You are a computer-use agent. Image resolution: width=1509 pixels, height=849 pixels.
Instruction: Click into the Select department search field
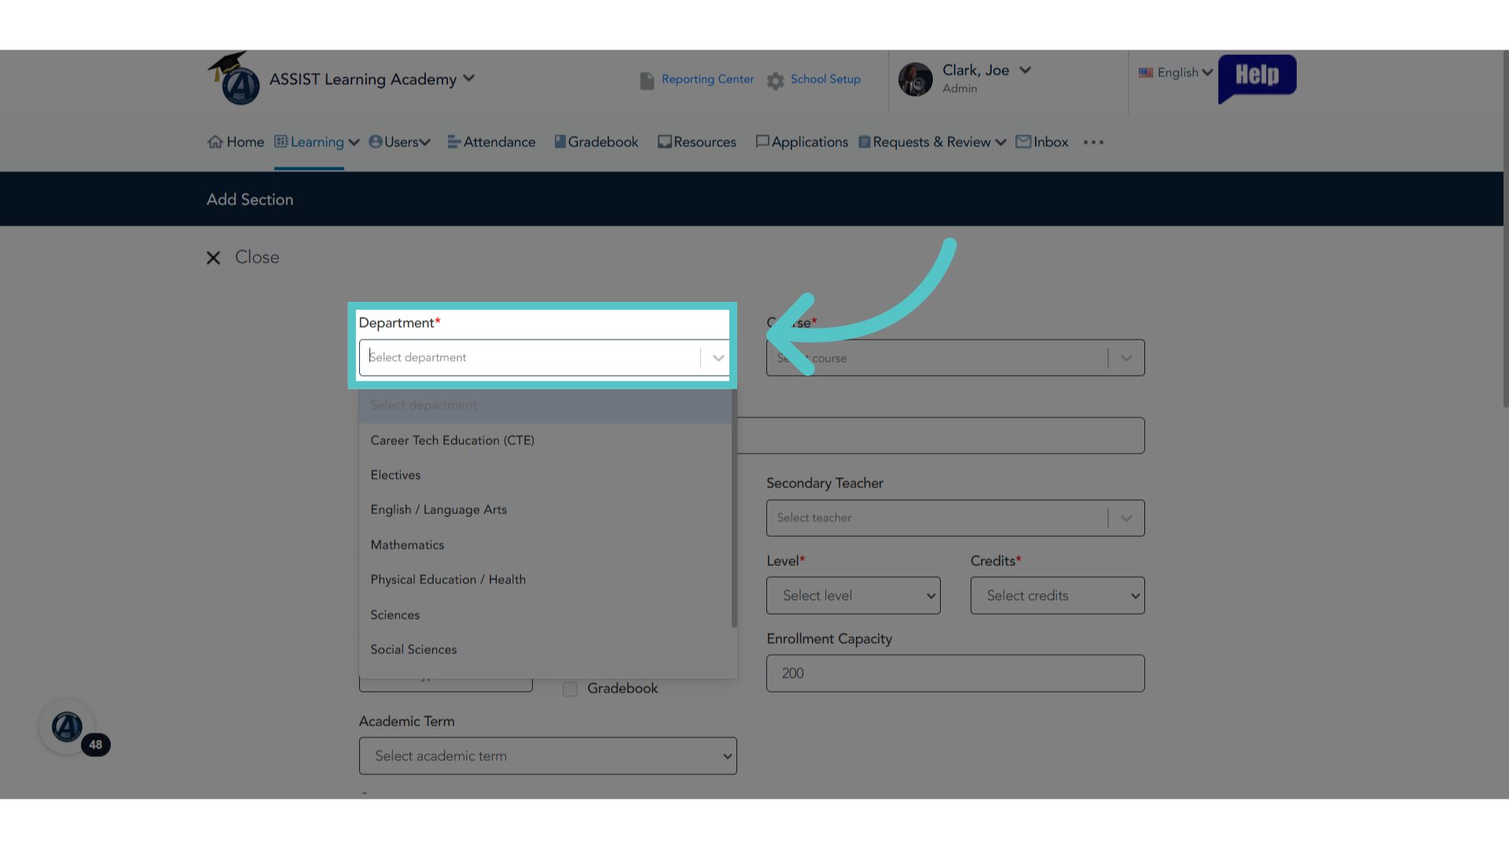point(530,358)
